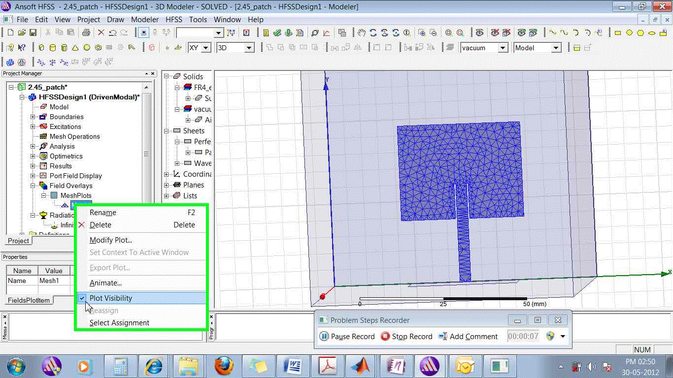Open Firefox from the taskbar
This screenshot has height=378, width=673.
[x=223, y=366]
